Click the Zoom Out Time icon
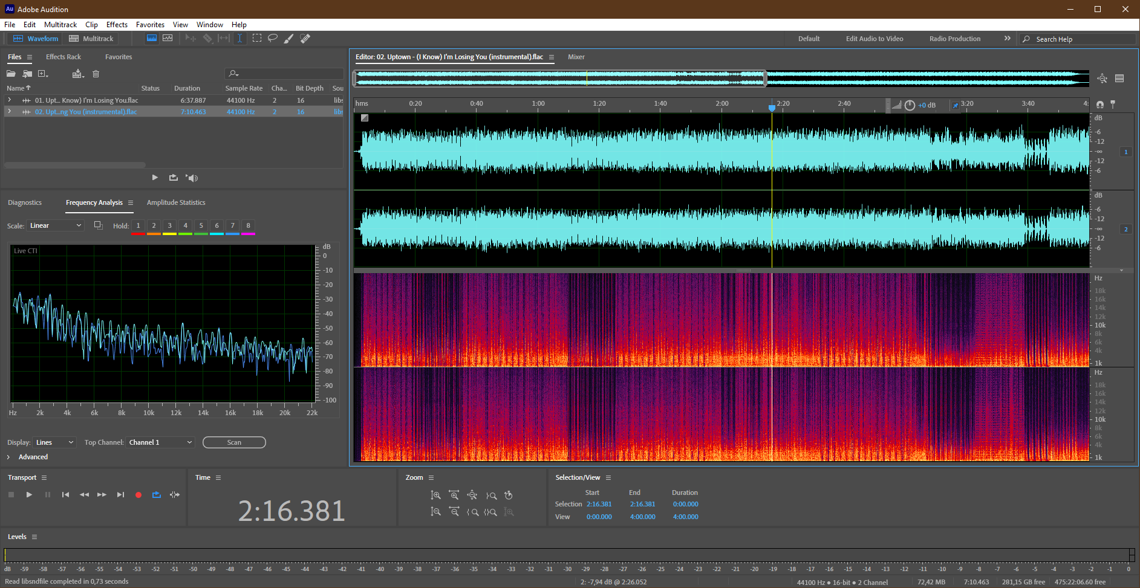 (x=454, y=512)
